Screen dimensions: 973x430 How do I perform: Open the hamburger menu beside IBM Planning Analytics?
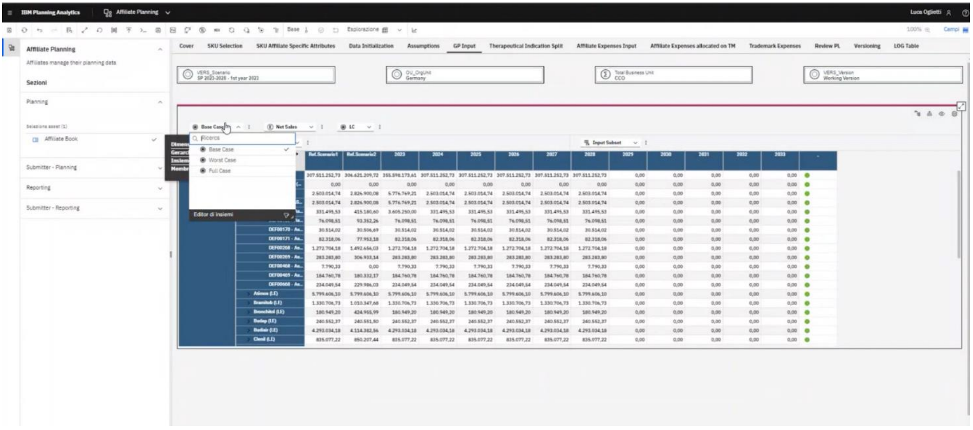(x=10, y=12)
